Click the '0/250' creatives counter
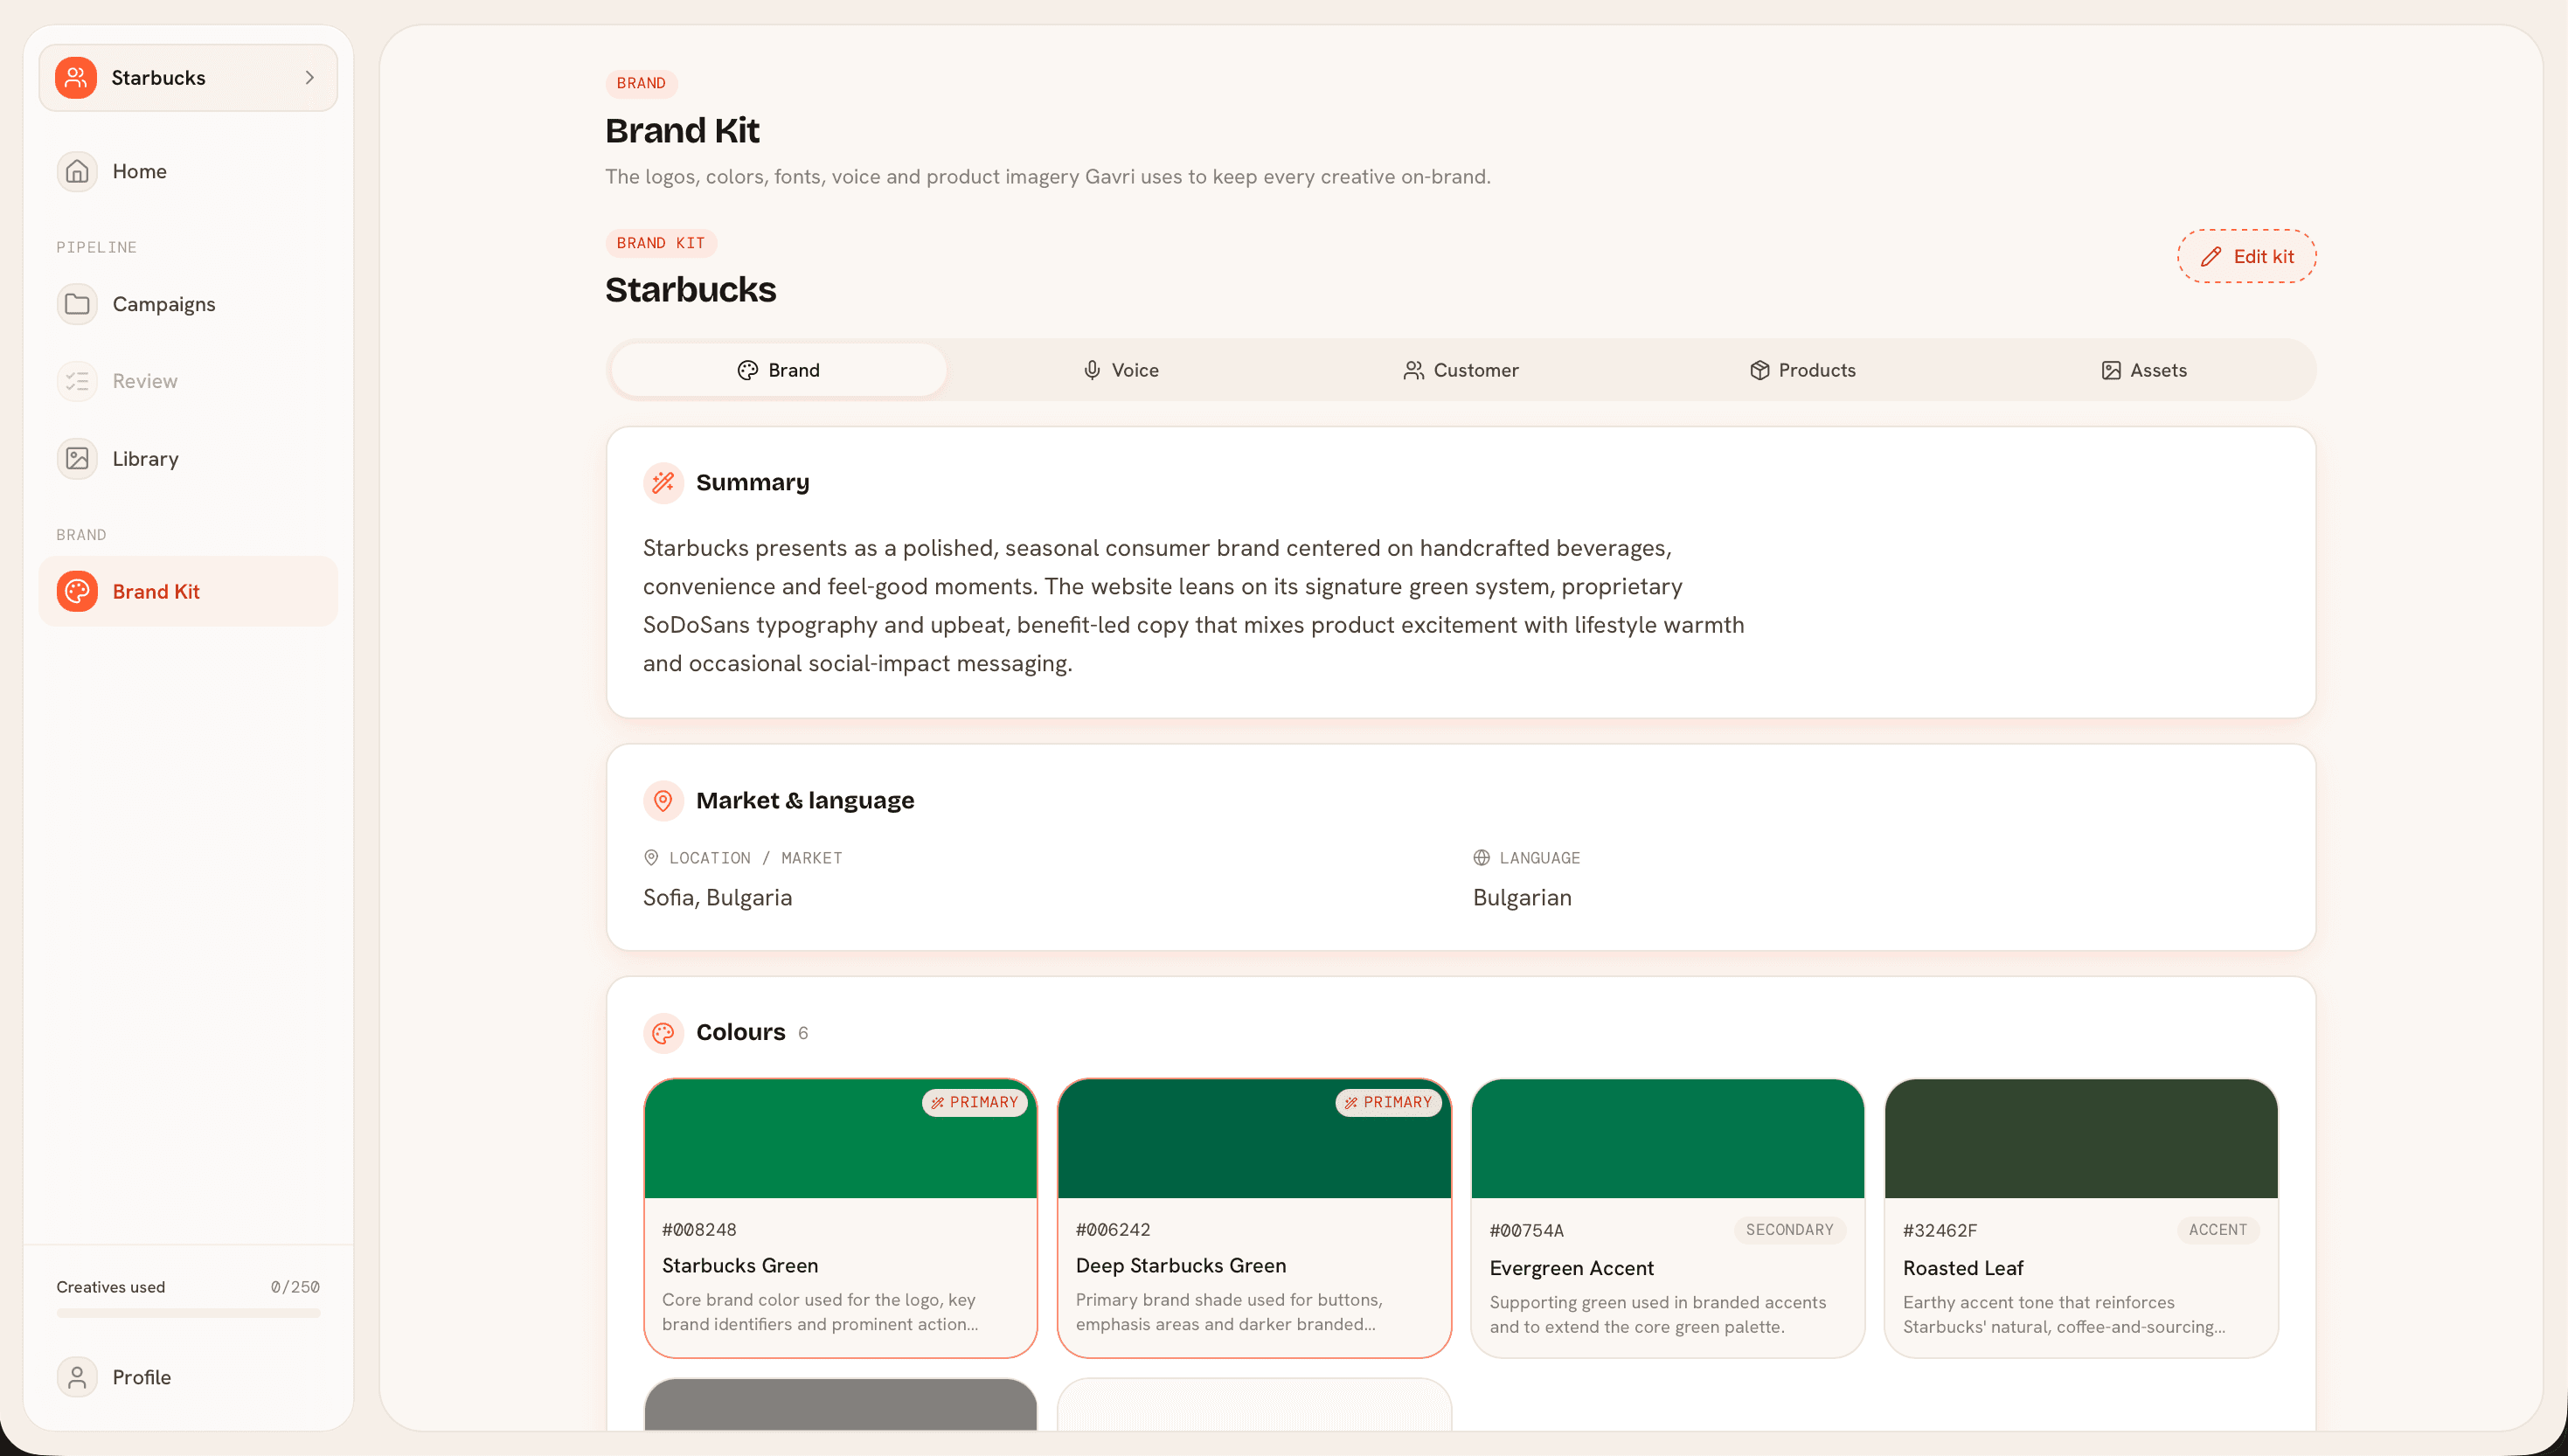Image resolution: width=2568 pixels, height=1456 pixels. (x=295, y=1287)
